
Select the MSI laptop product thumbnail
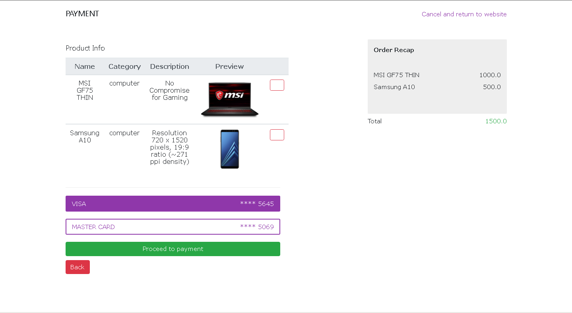pos(229,99)
